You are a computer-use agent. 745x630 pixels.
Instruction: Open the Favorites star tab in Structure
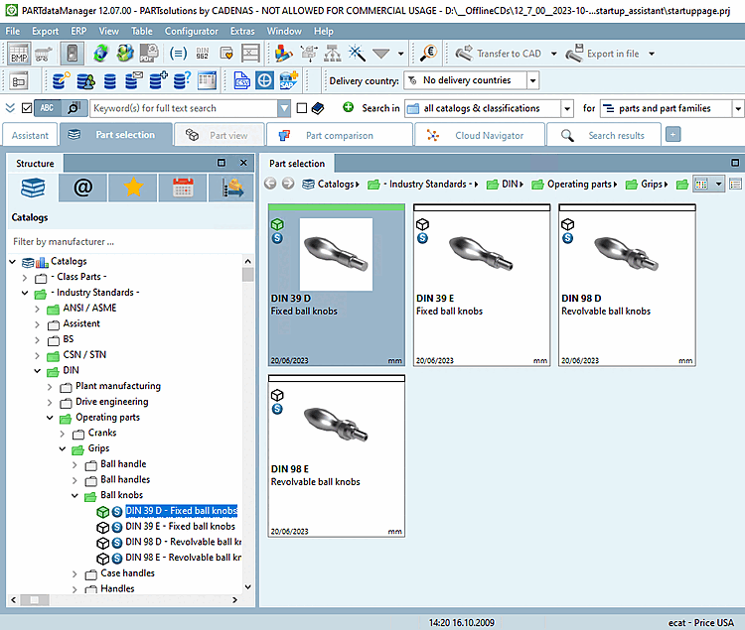tap(133, 188)
